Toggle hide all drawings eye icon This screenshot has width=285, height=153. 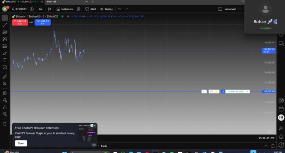[5, 114]
